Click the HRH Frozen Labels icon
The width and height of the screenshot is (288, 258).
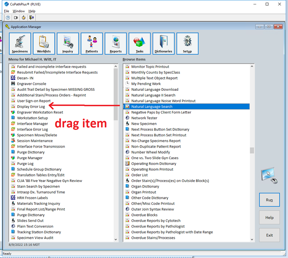tap(13, 198)
